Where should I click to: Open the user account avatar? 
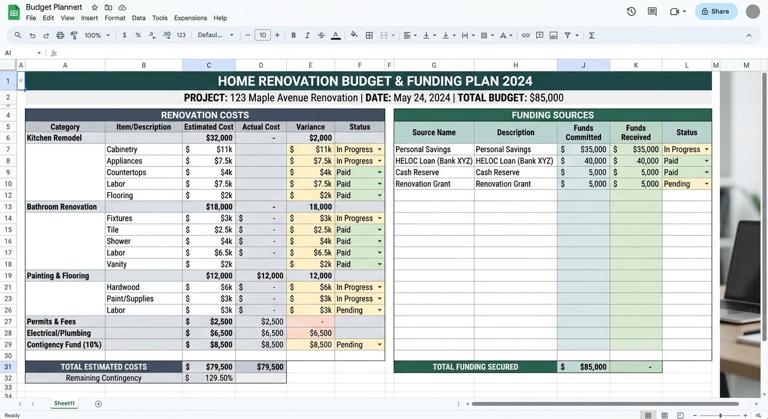[x=753, y=11]
